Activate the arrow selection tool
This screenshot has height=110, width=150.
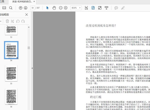47,8
